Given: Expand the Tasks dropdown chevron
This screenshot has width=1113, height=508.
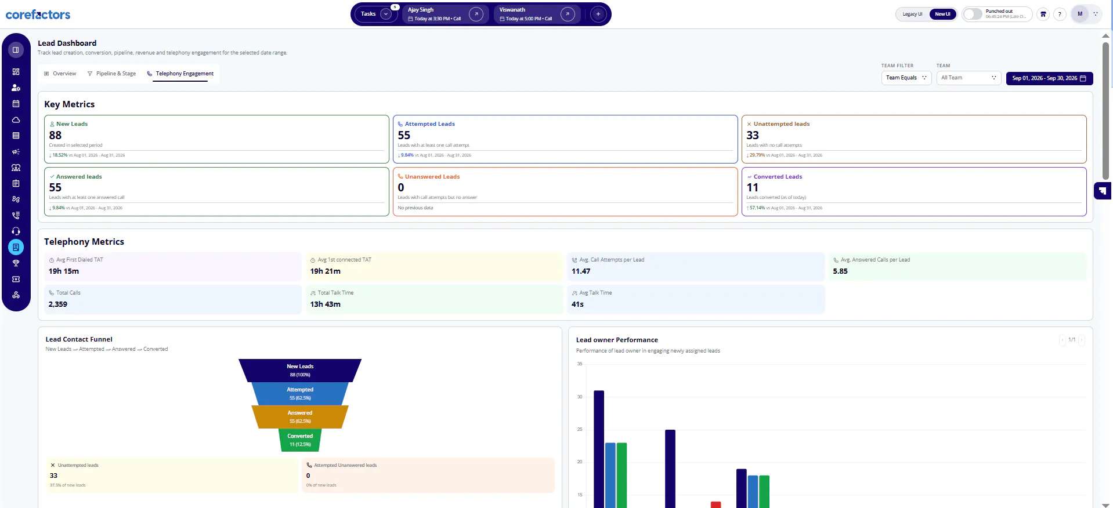Looking at the screenshot, I should click(385, 14).
